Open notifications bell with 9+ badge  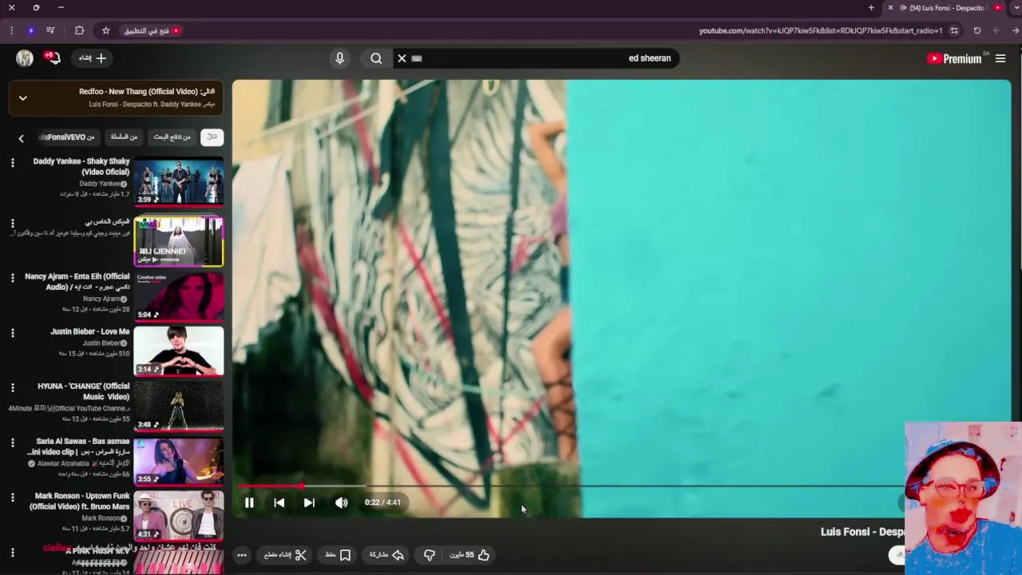[x=52, y=57]
